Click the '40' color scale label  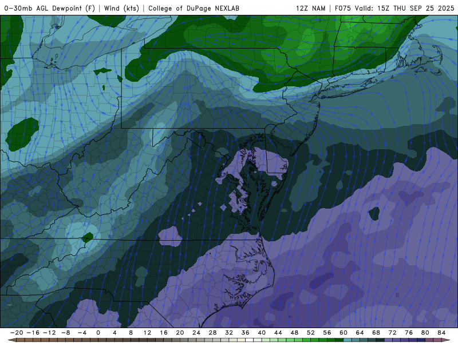[x=262, y=333]
